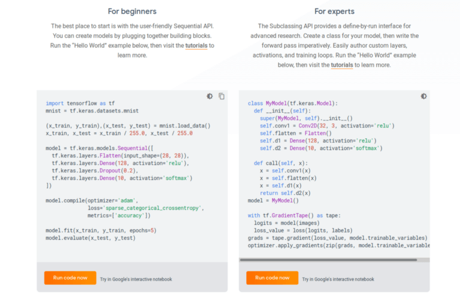Viewport: 460px width, 295px height.
Task: Click the "class MyModel(tf.keras.Model):" line
Action: (293, 104)
